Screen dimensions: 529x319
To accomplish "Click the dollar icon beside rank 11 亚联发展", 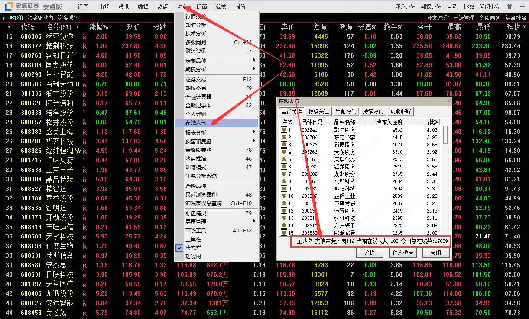I will click(284, 203).
